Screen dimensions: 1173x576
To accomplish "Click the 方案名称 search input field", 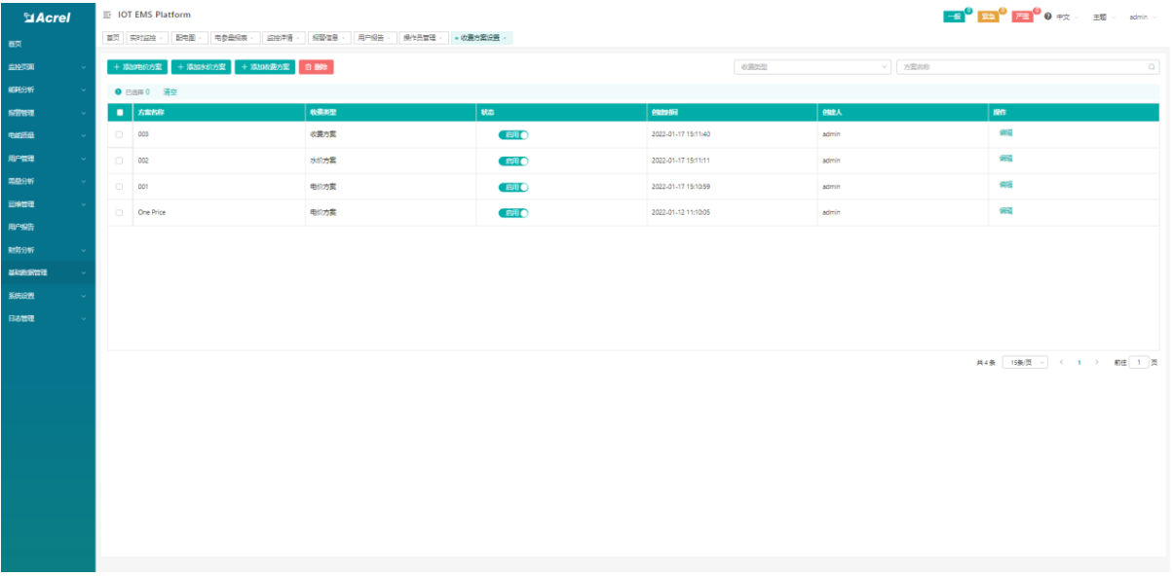I will coord(1018,67).
